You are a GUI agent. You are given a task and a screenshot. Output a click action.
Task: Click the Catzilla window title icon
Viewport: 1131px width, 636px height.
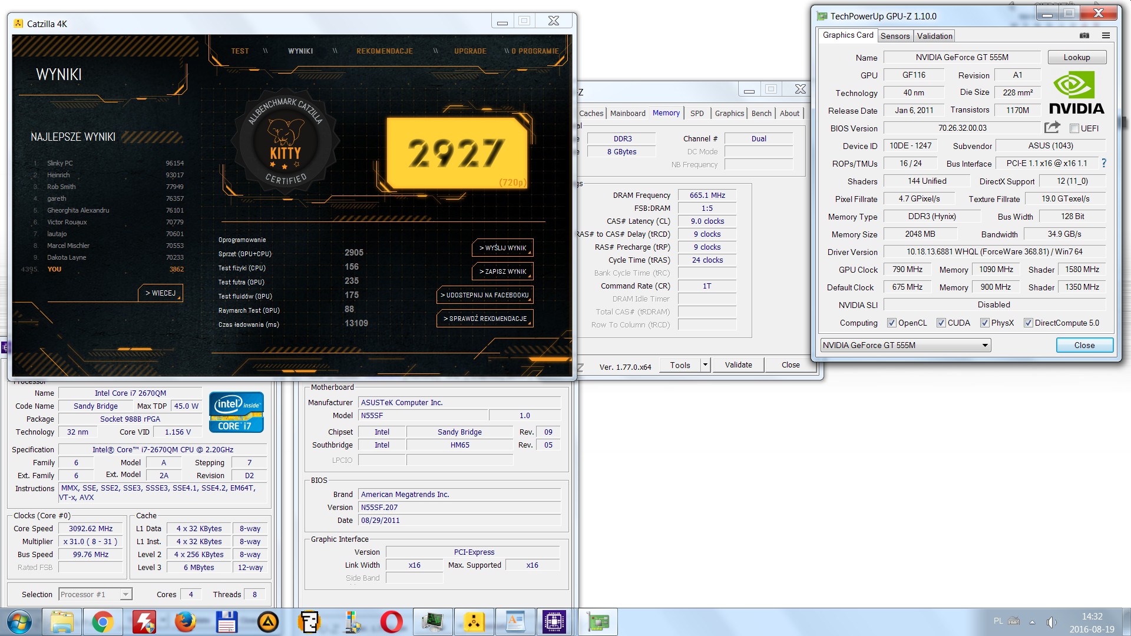pos(18,24)
